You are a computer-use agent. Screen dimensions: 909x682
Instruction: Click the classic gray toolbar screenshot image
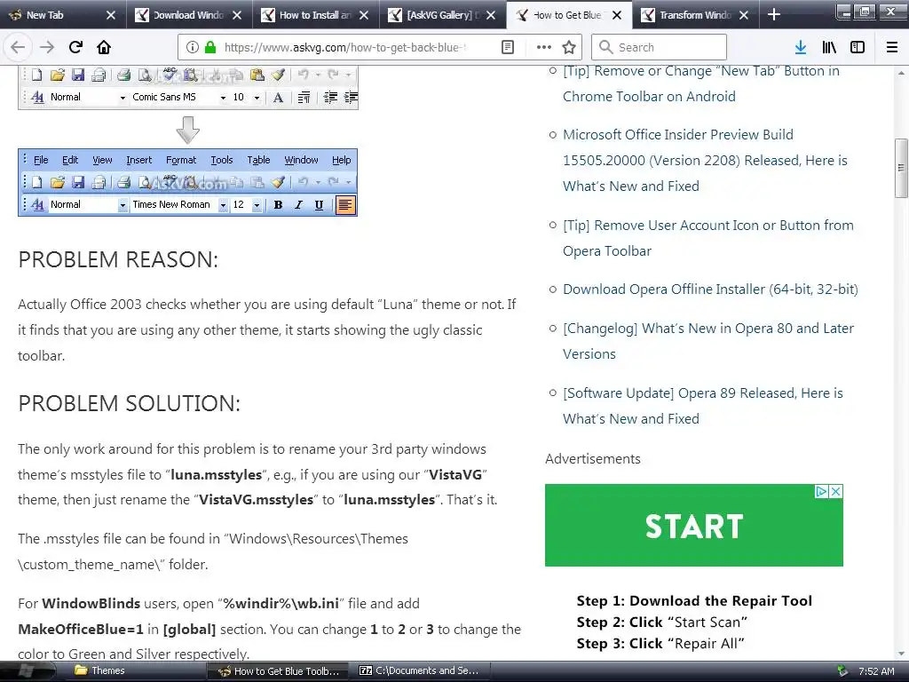188,87
